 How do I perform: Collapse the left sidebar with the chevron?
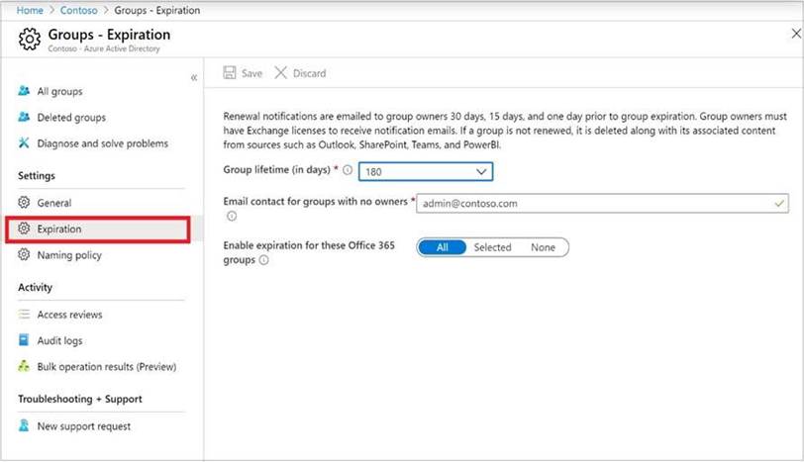tap(193, 77)
